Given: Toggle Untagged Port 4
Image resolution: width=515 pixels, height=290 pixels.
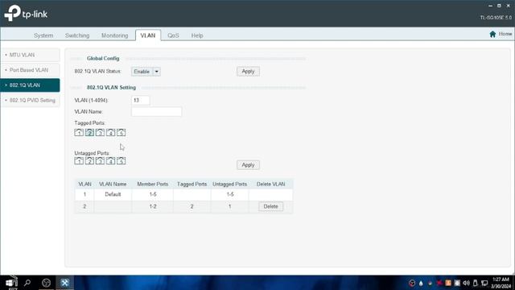Looking at the screenshot, I should [111, 161].
